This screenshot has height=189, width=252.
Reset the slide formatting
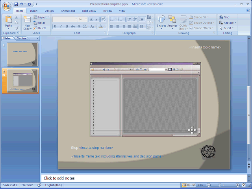point(39,23)
